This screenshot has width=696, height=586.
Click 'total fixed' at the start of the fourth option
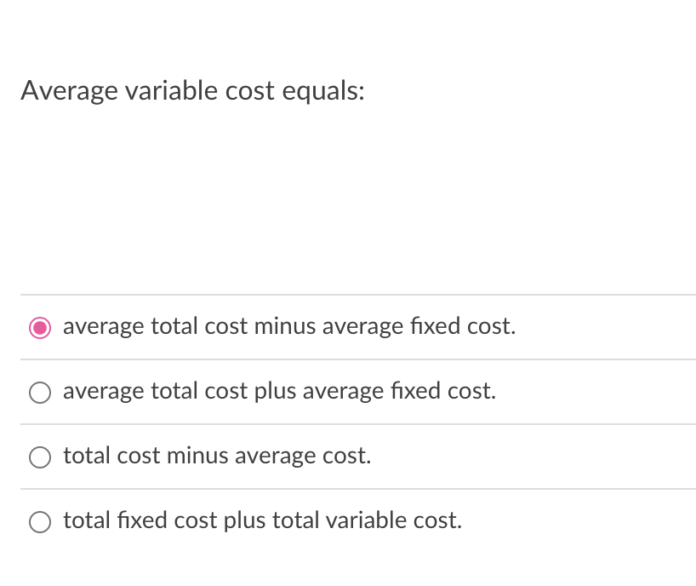[x=115, y=520]
